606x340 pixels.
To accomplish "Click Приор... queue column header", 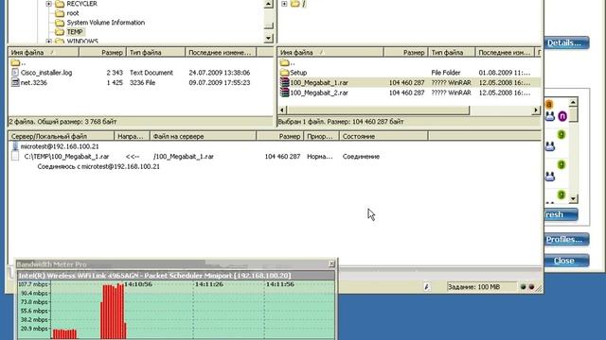I will tap(322, 136).
